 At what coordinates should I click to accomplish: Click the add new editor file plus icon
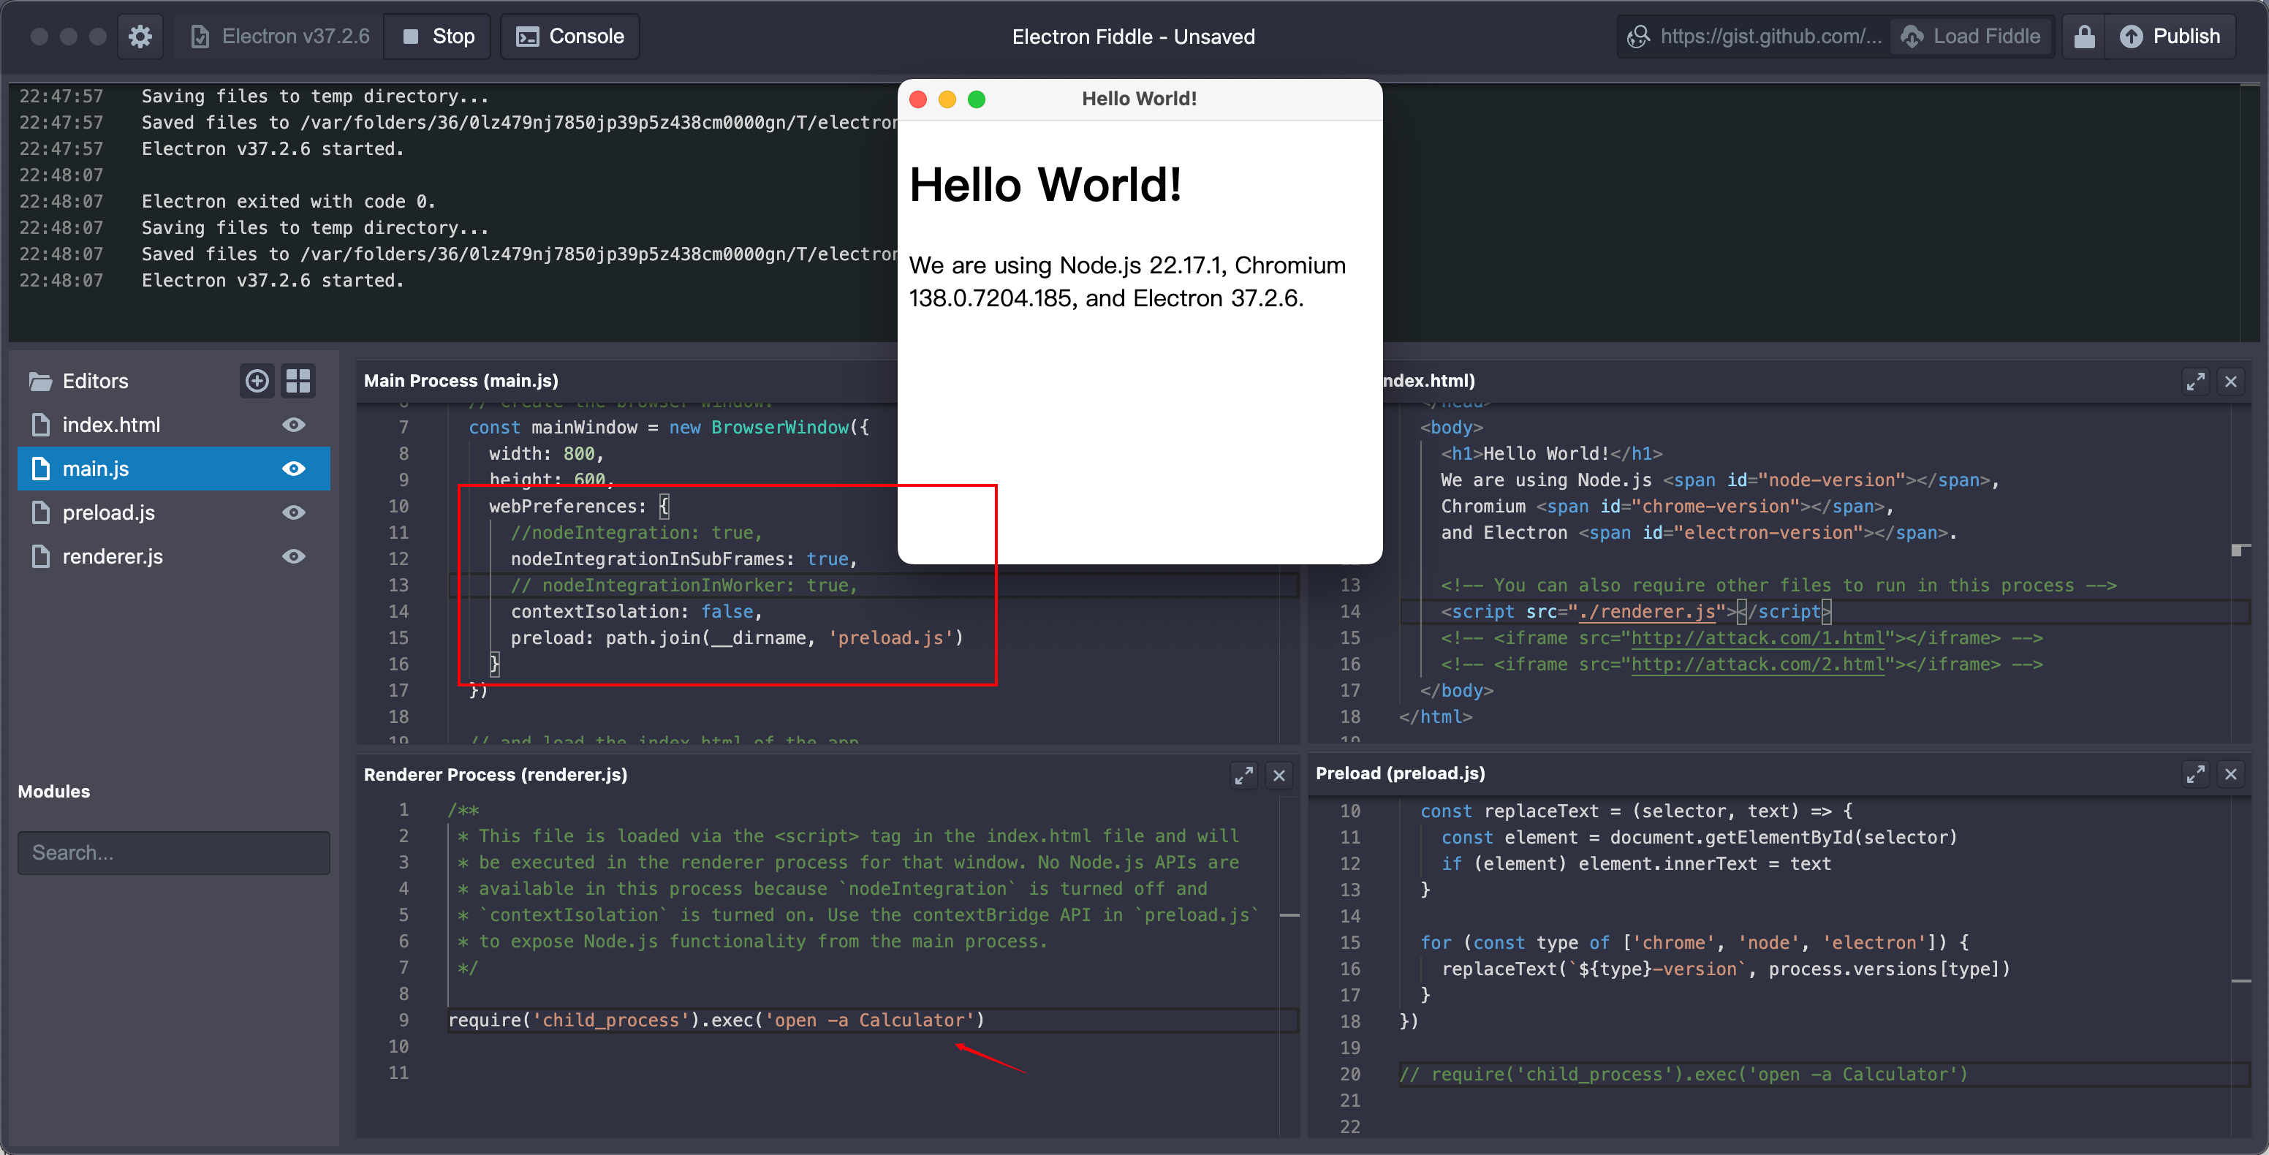[257, 381]
